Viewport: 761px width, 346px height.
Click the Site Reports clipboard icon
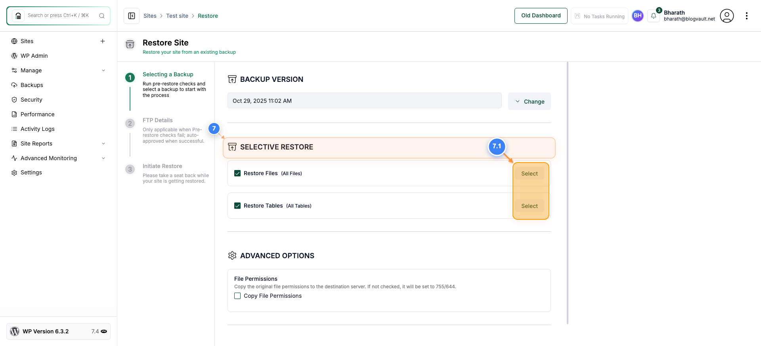click(x=14, y=144)
